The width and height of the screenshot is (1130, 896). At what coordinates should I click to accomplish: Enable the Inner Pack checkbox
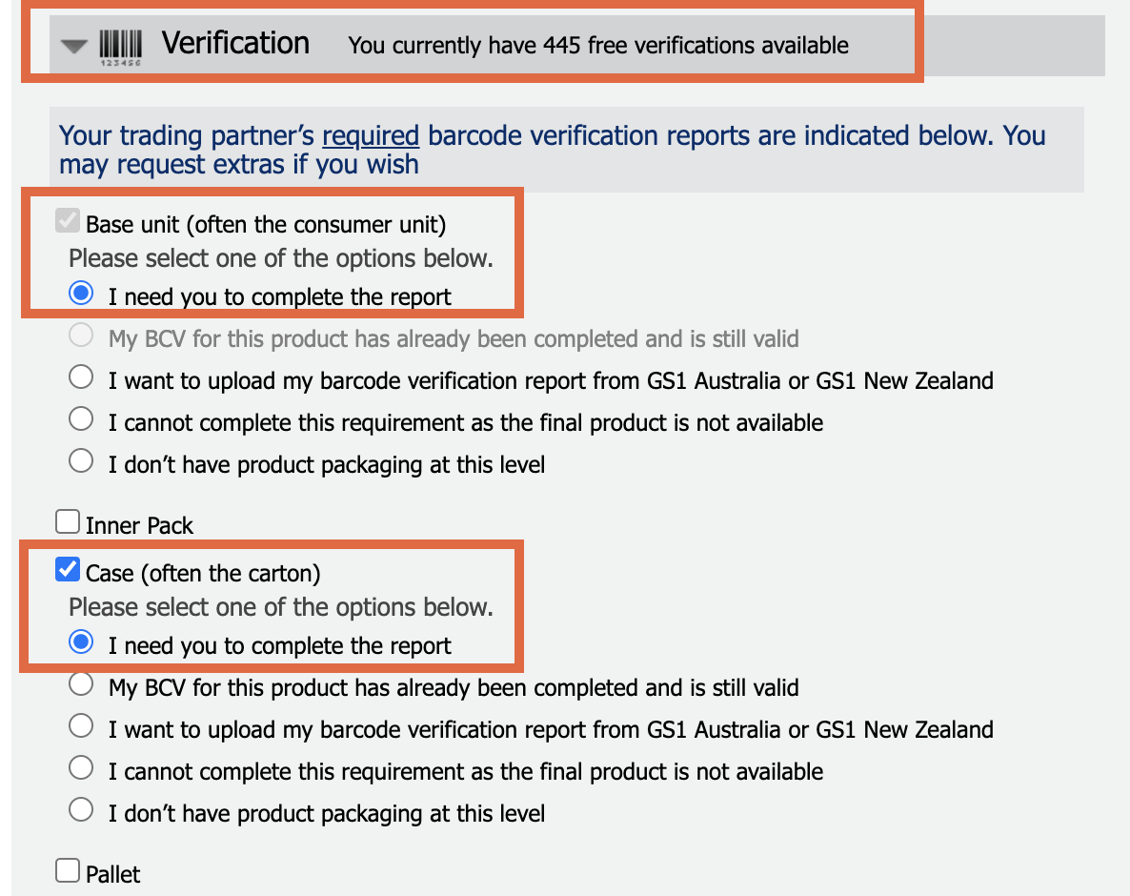click(68, 522)
